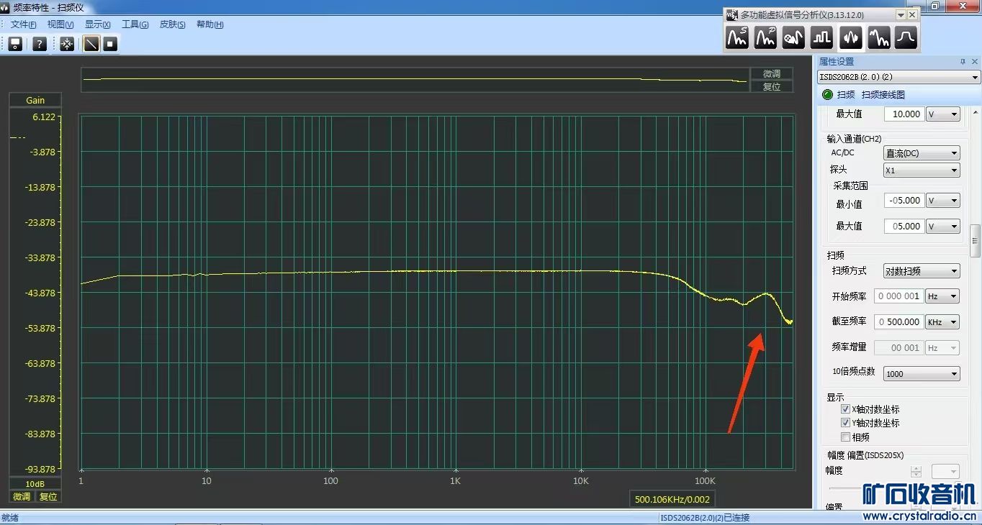Select the bandpass filter-shaped curve icon
This screenshot has height=525, width=982.
click(906, 37)
